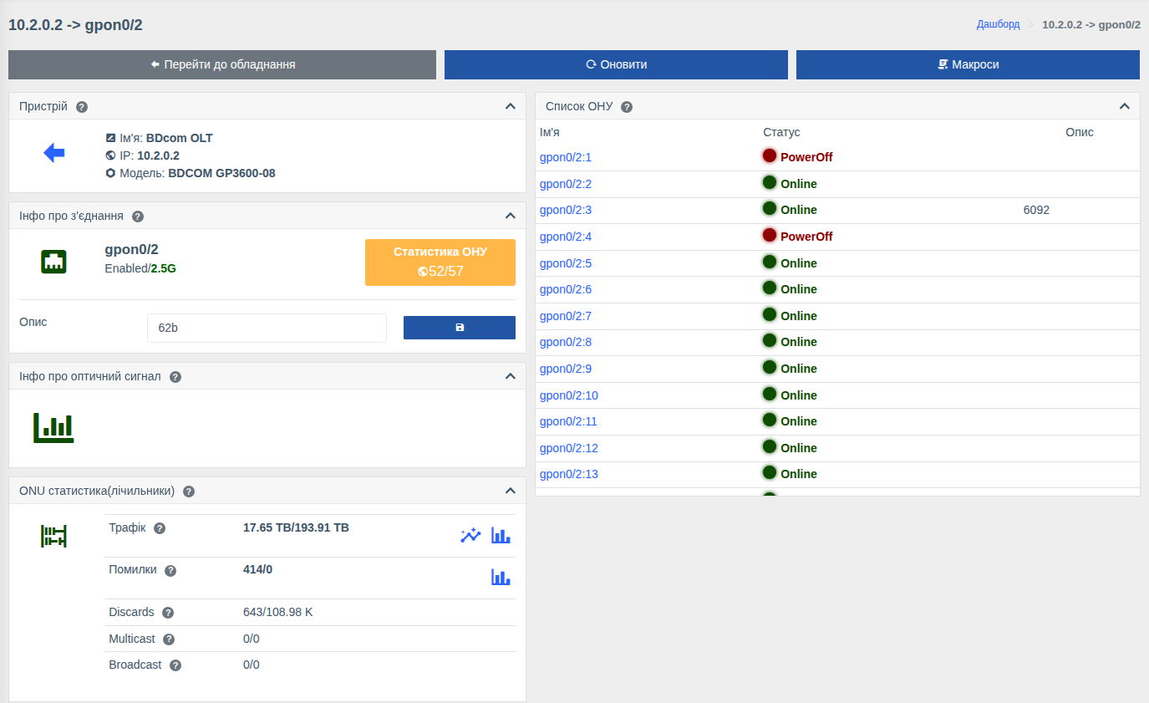Collapse the Список ОНУ panel
The width and height of the screenshot is (1149, 703).
click(1124, 106)
